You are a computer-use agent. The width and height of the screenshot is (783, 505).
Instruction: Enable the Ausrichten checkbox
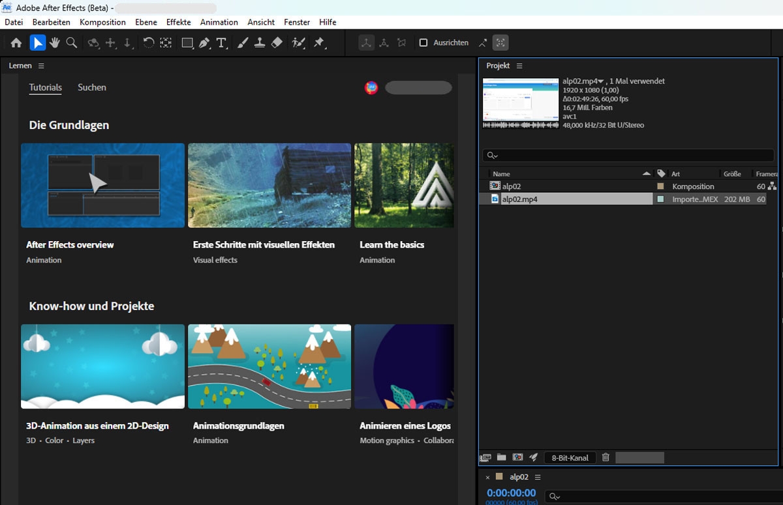coord(423,43)
